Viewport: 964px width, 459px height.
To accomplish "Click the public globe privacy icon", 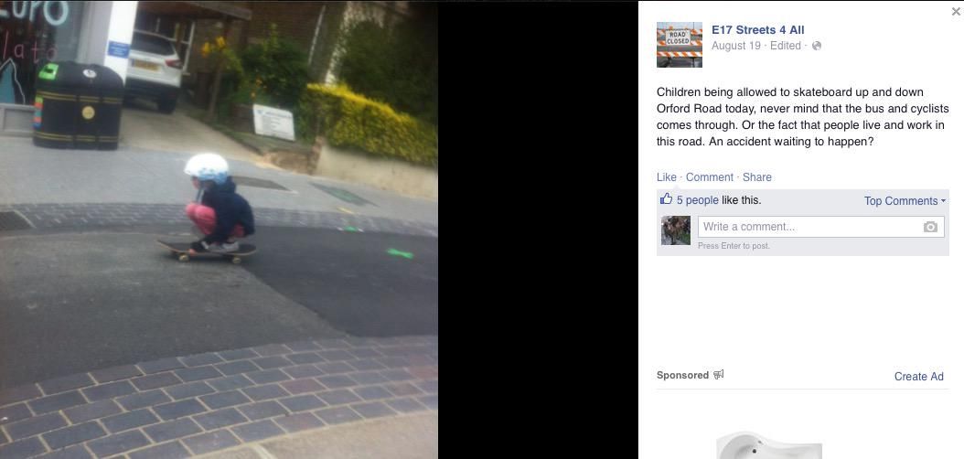I will coord(817,46).
